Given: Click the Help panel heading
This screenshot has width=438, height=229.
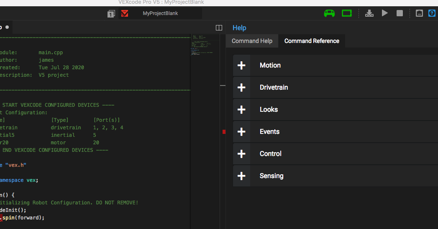Looking at the screenshot, I should [x=239, y=28].
